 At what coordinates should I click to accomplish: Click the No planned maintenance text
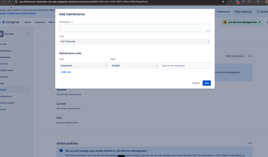69,94
